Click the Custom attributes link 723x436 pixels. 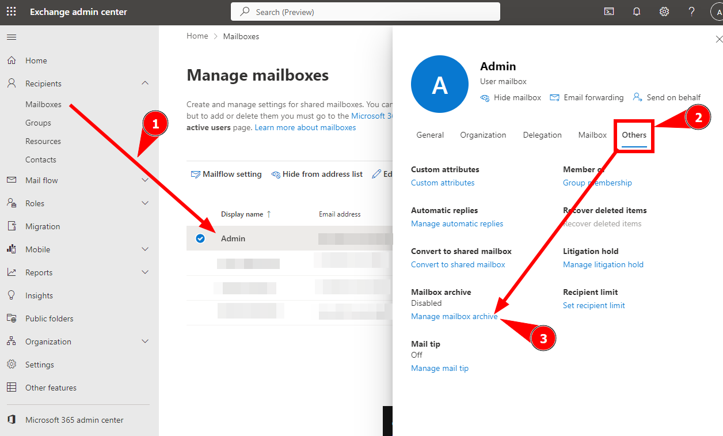(443, 183)
